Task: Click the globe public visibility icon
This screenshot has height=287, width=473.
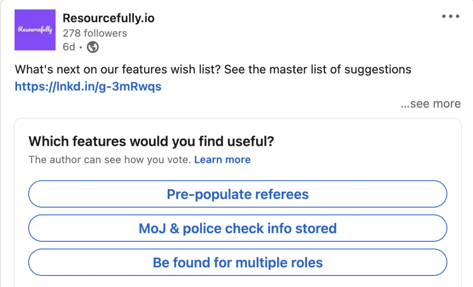Action: click(x=92, y=47)
